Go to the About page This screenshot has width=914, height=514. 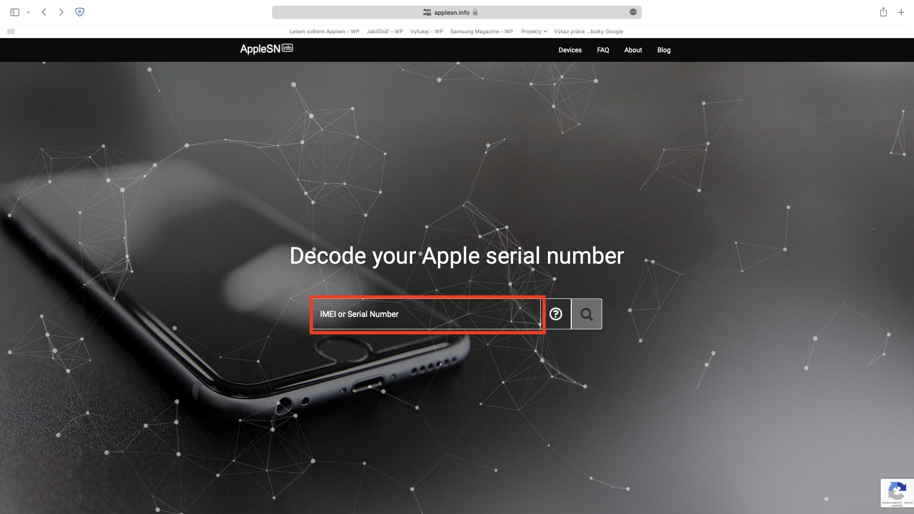(633, 50)
